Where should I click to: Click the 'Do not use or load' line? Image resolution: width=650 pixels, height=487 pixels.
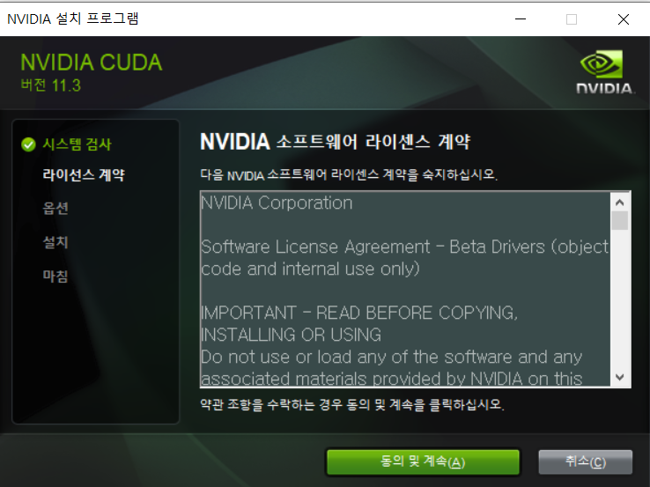click(392, 357)
